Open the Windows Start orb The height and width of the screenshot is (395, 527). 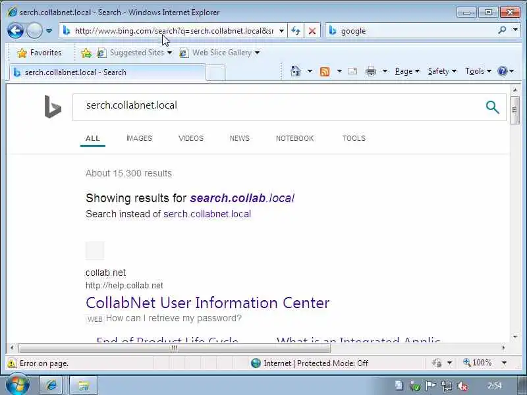point(18,385)
